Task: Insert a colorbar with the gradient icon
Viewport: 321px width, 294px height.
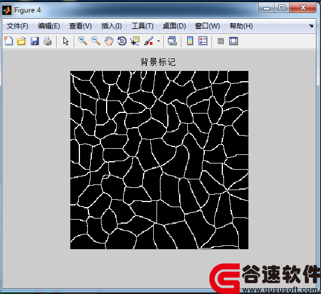Action: (190, 41)
